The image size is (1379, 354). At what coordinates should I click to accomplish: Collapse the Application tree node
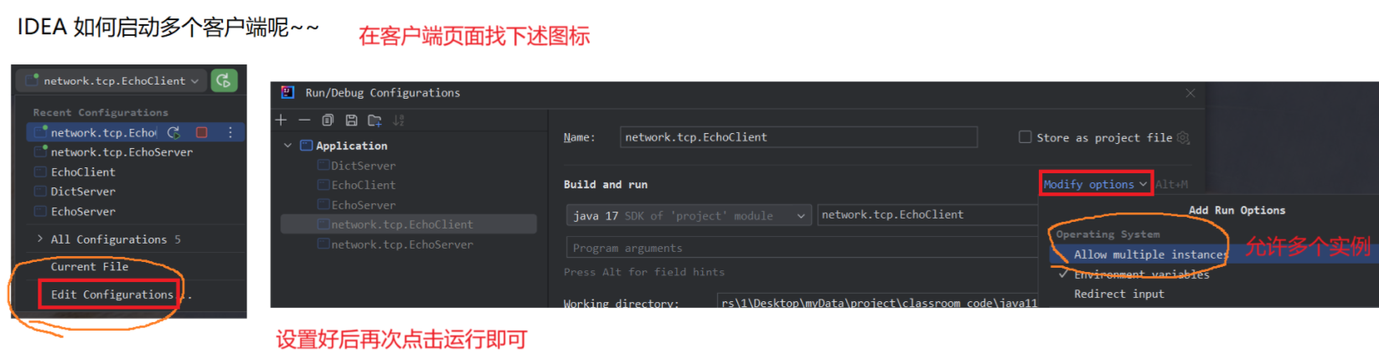(288, 146)
